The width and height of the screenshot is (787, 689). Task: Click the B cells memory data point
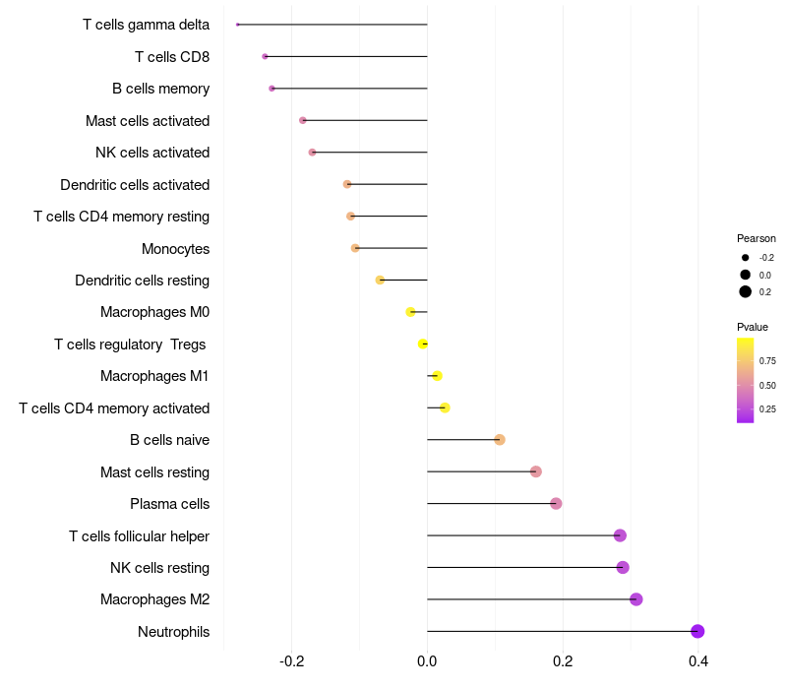[x=272, y=89]
